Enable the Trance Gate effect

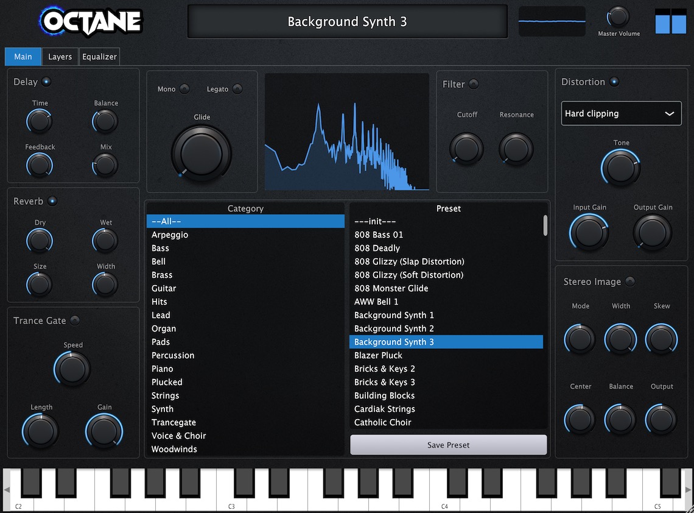pos(75,320)
